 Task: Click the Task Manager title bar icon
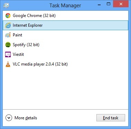[x=6, y=6]
